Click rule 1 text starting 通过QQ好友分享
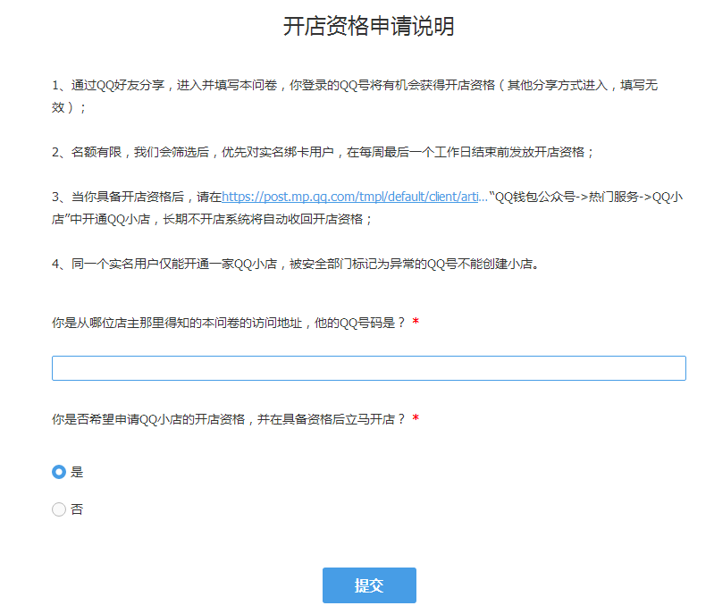The image size is (714, 614). 355,97
